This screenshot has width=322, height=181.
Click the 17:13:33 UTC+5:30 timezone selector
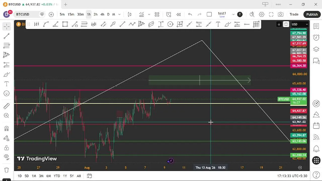point(293,176)
